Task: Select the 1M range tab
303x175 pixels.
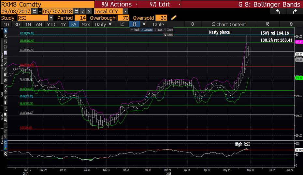Action: click(28, 24)
